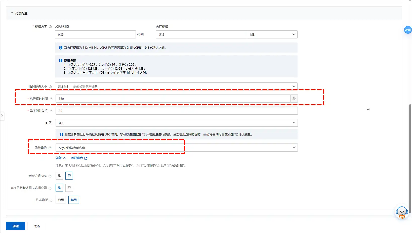Click the page vertical scrollbar thumb
The image size is (412, 234).
(410, 158)
